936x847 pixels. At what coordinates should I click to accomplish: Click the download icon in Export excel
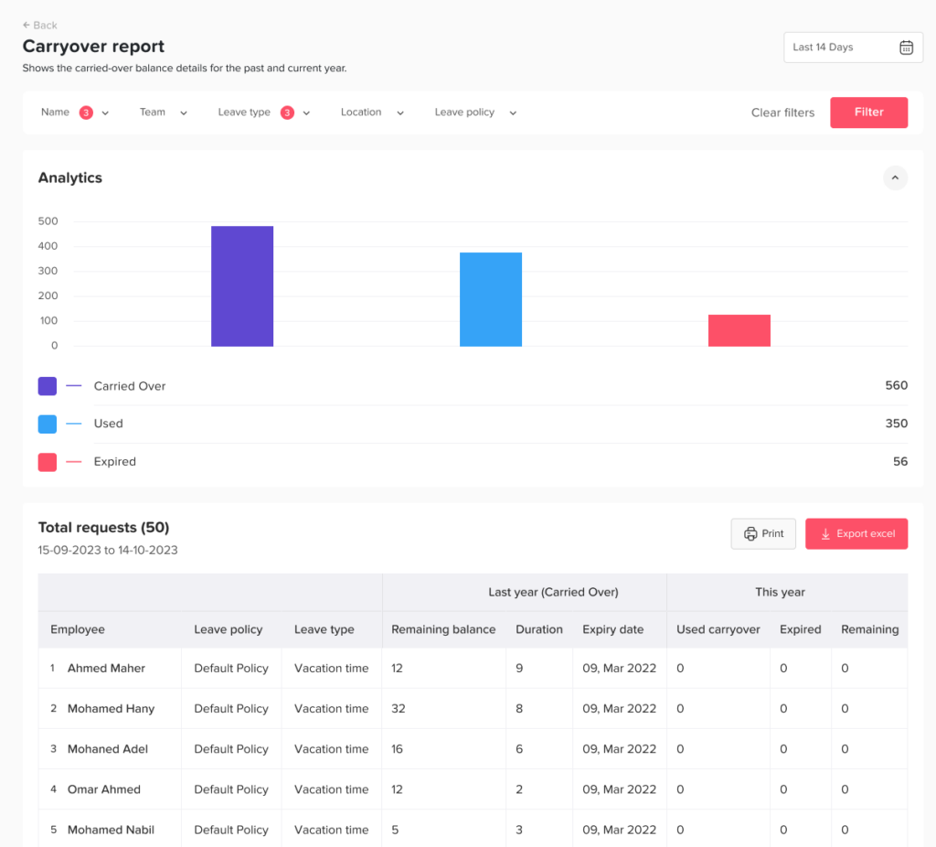tap(825, 534)
